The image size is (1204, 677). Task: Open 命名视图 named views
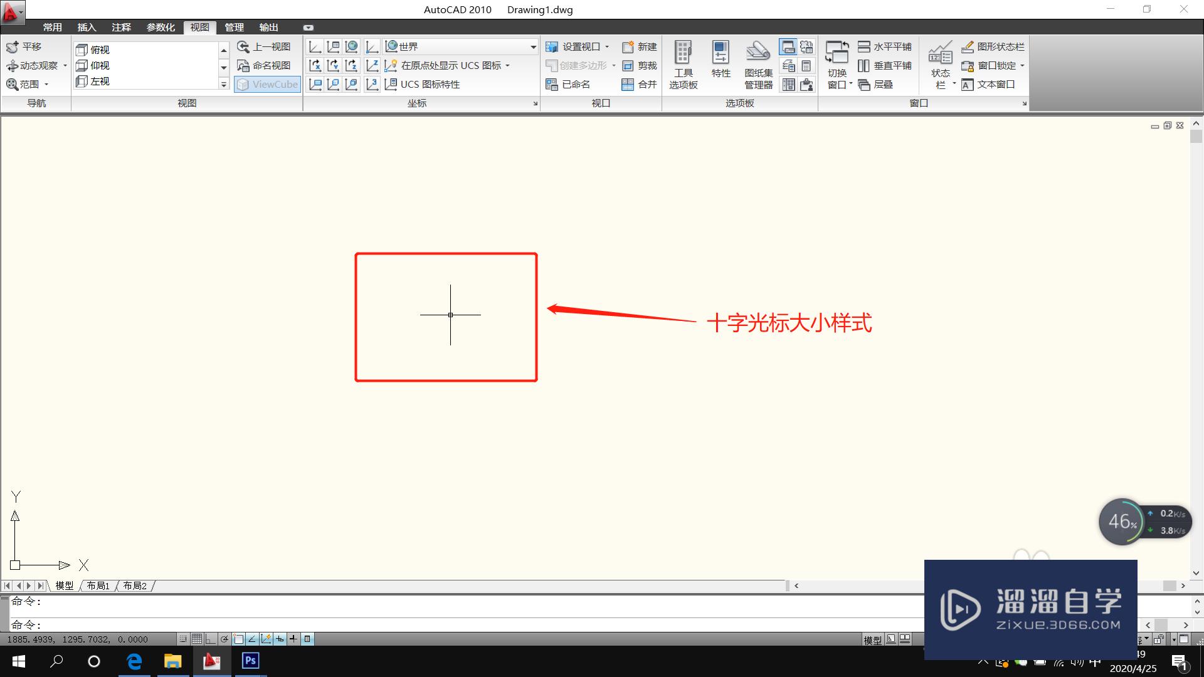tap(264, 66)
